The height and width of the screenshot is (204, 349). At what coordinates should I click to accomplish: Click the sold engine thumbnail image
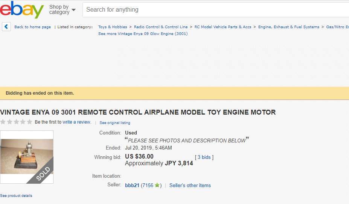pos(27,157)
